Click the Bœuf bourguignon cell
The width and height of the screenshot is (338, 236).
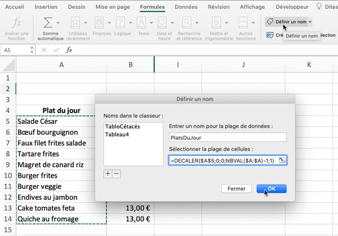coord(55,132)
